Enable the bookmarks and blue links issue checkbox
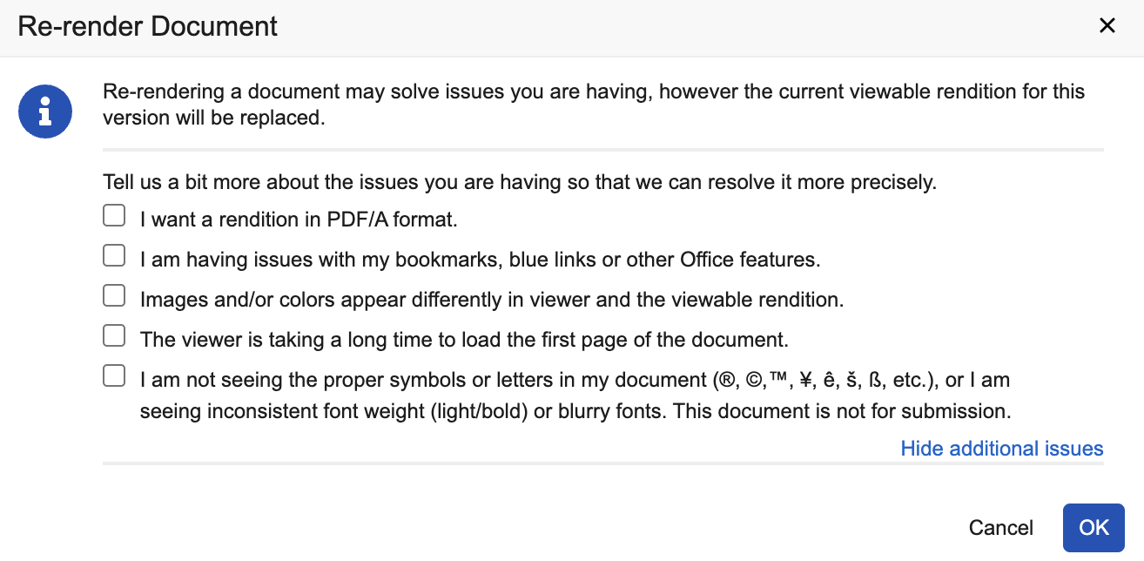 [114, 255]
